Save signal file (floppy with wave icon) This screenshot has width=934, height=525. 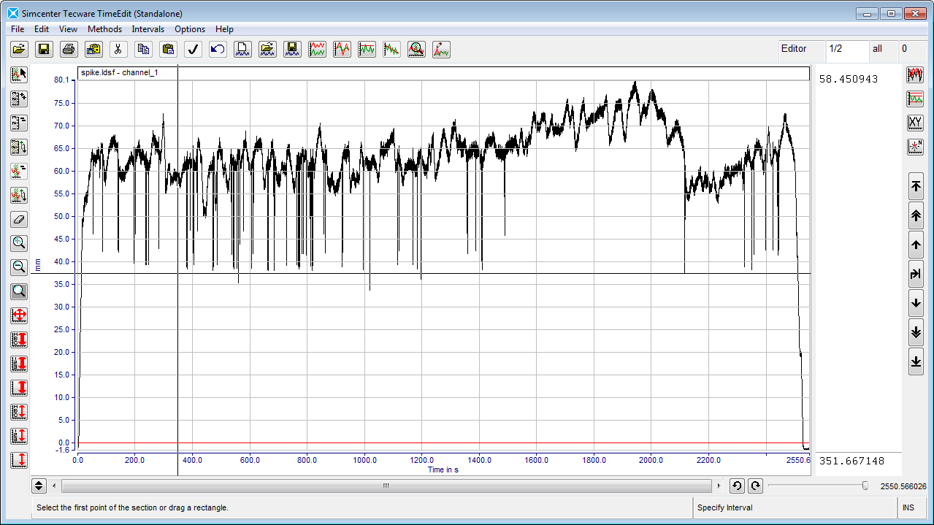click(x=292, y=49)
